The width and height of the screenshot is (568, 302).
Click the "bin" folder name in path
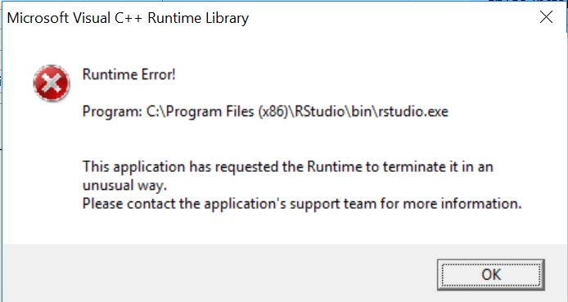click(361, 111)
